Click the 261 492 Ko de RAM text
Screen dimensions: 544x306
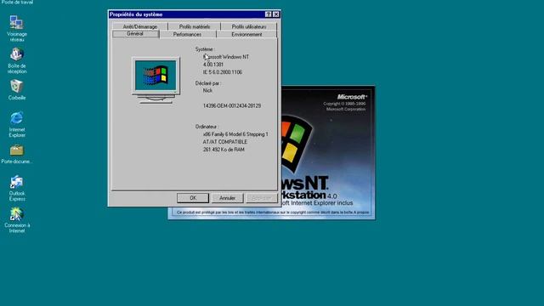pyautogui.click(x=224, y=150)
